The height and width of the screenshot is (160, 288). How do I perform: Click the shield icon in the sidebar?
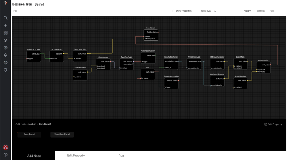click(x=6, y=70)
